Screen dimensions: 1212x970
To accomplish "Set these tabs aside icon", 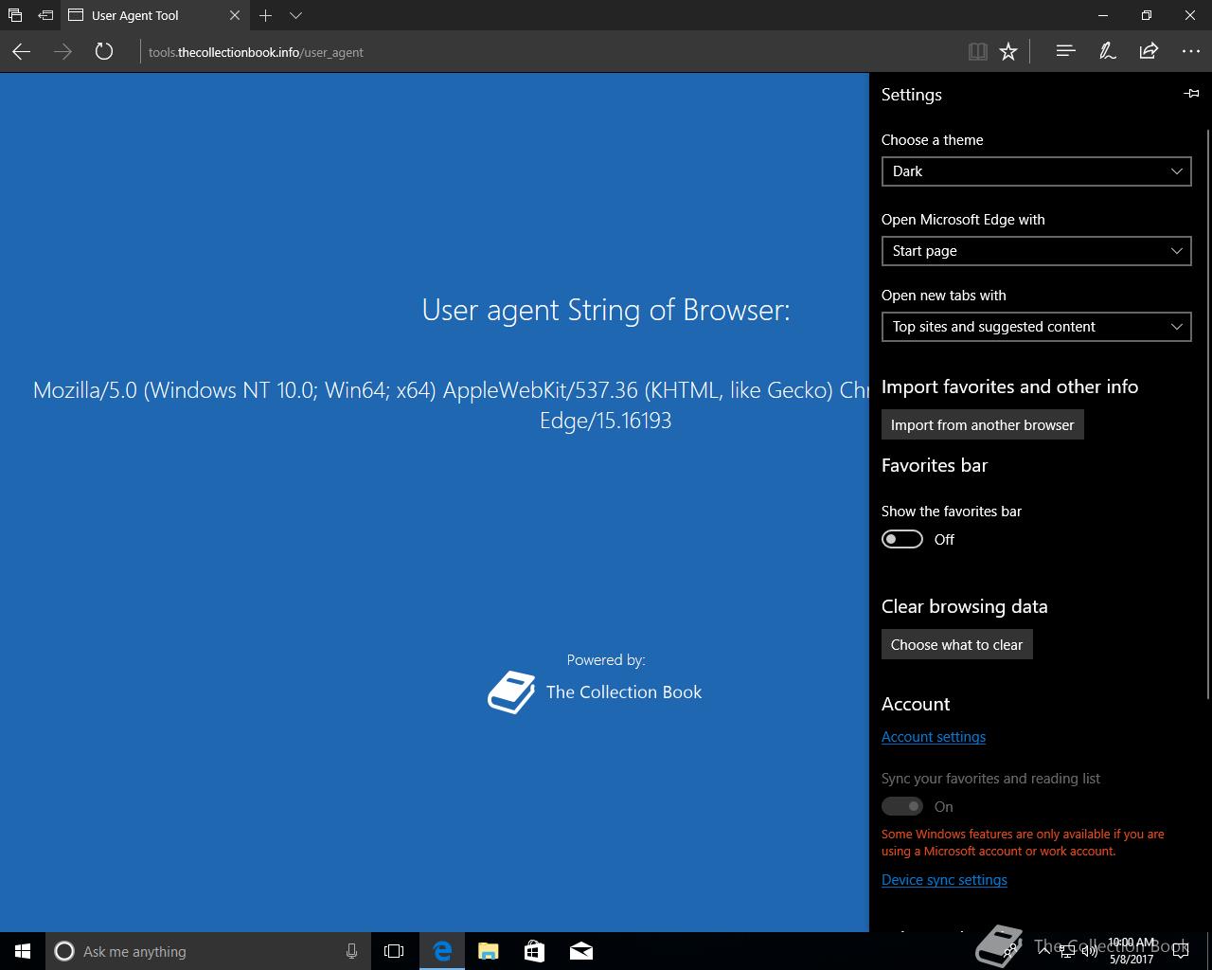I will (x=45, y=15).
